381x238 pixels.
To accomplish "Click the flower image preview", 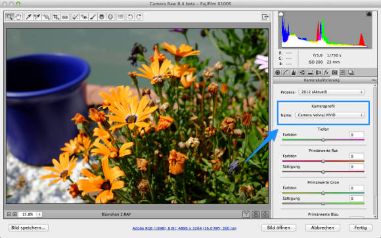I will [137, 116].
